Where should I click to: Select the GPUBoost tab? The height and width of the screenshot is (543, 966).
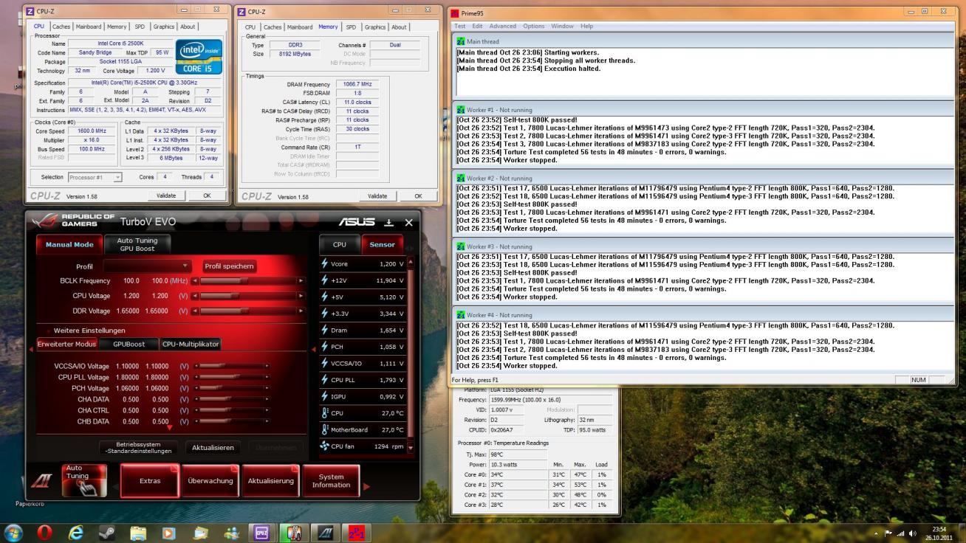coord(129,344)
